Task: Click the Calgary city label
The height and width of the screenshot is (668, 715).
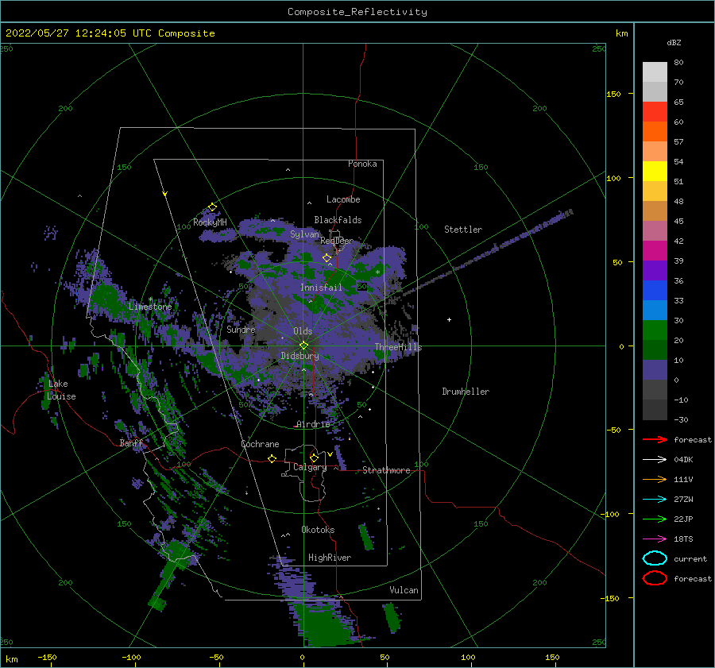Action: tap(310, 467)
